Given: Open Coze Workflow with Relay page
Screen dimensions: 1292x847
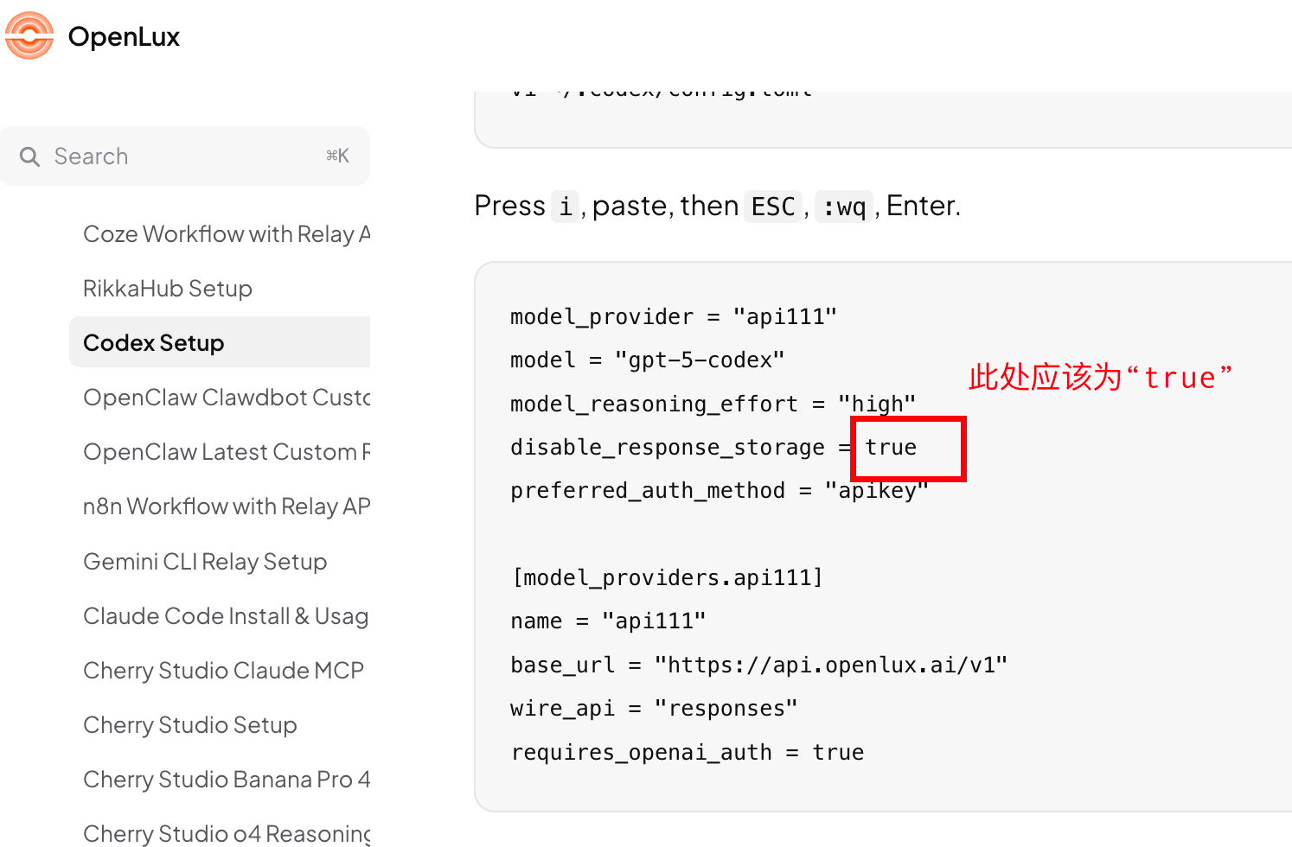Looking at the screenshot, I should tap(227, 234).
